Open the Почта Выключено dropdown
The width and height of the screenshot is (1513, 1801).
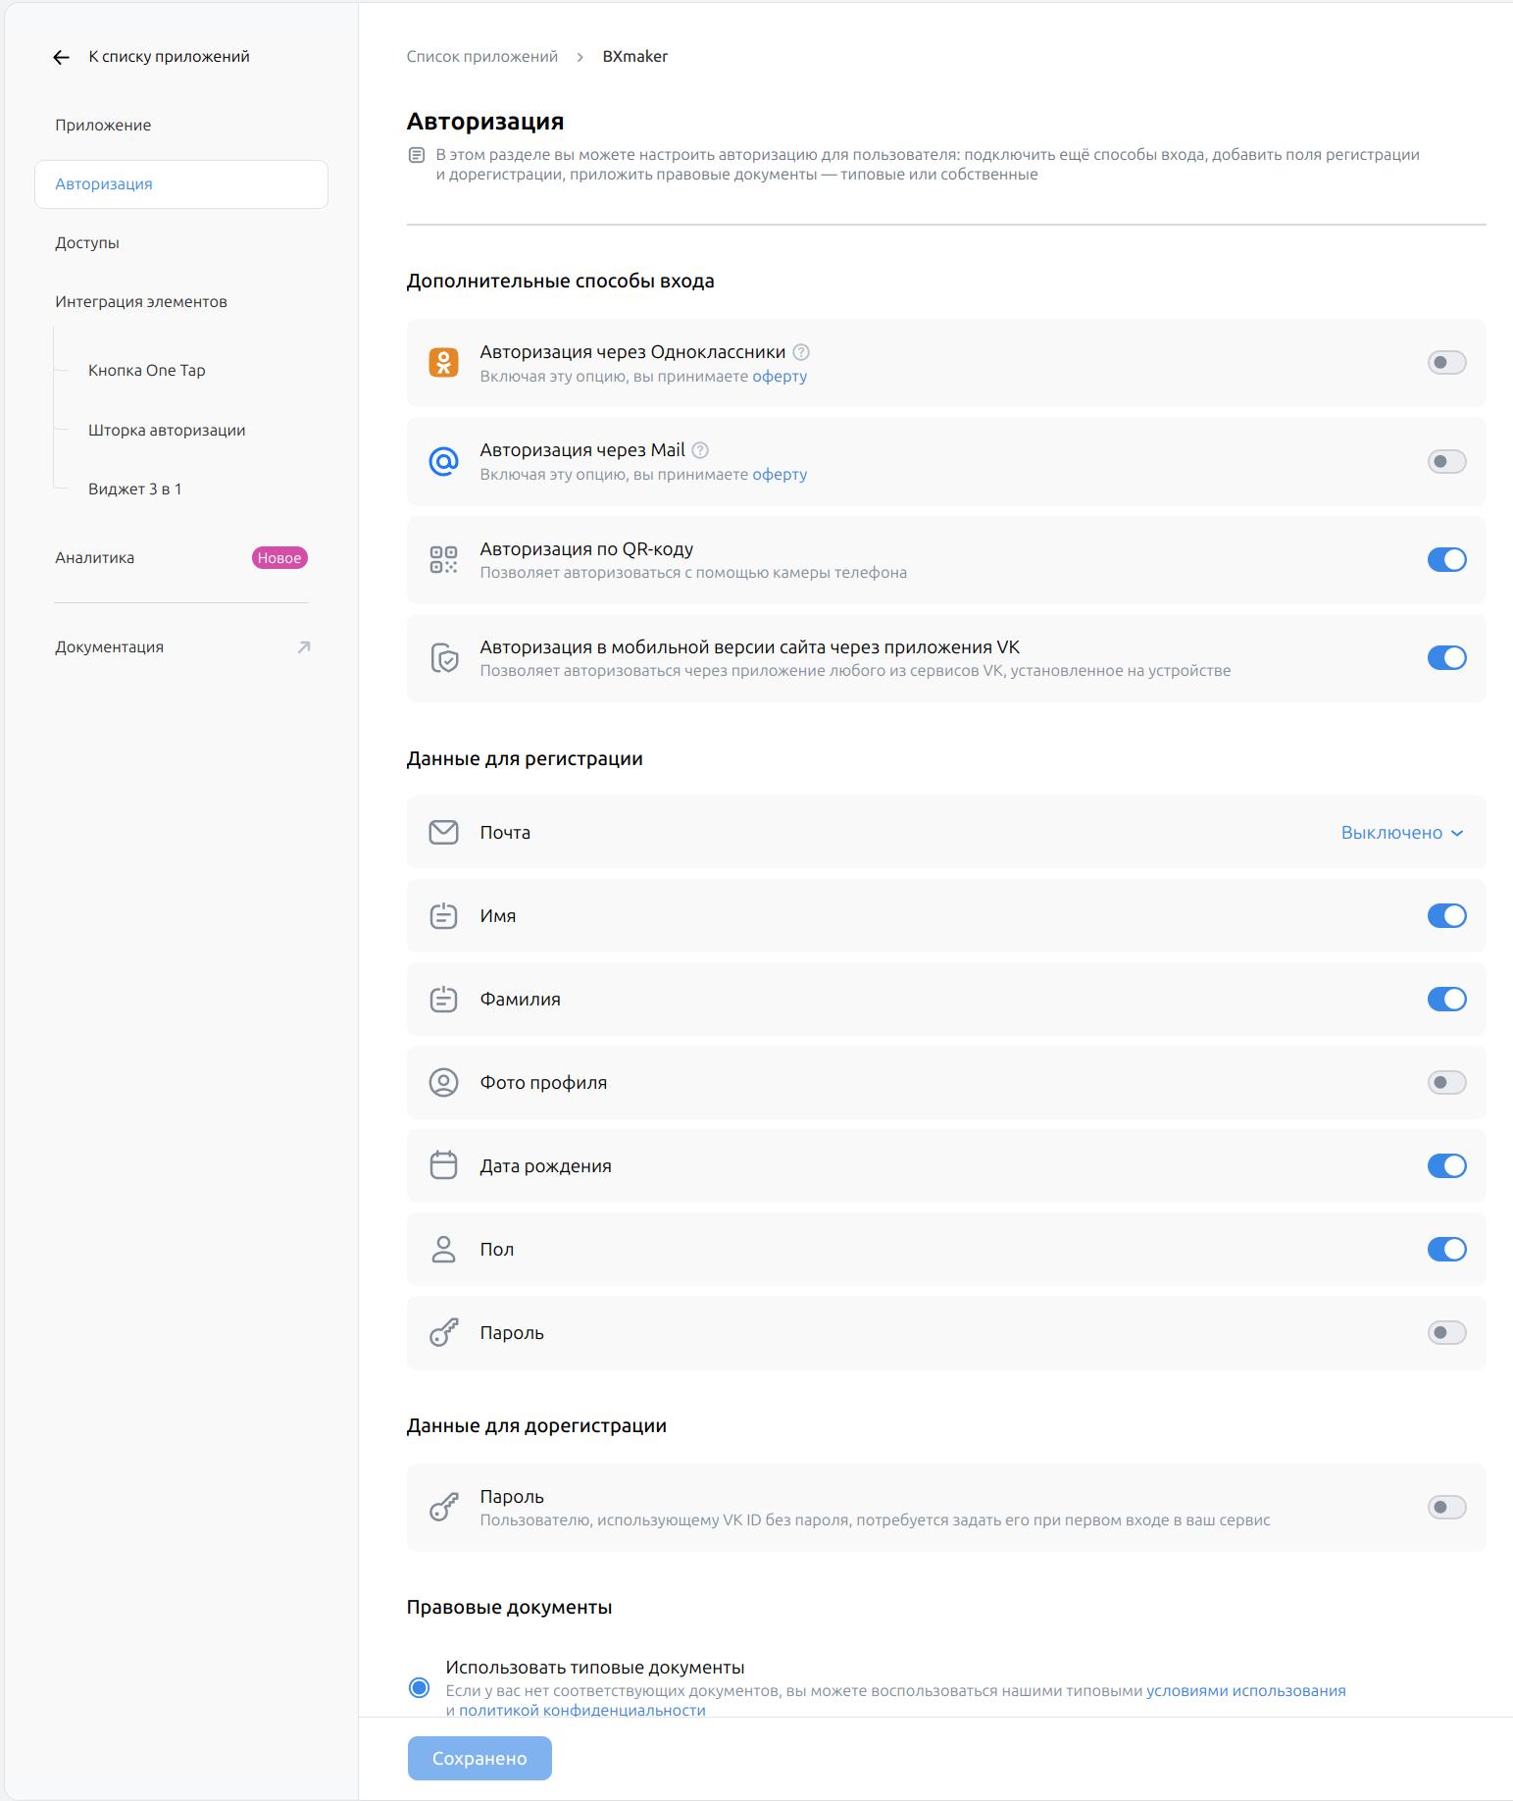1402,833
